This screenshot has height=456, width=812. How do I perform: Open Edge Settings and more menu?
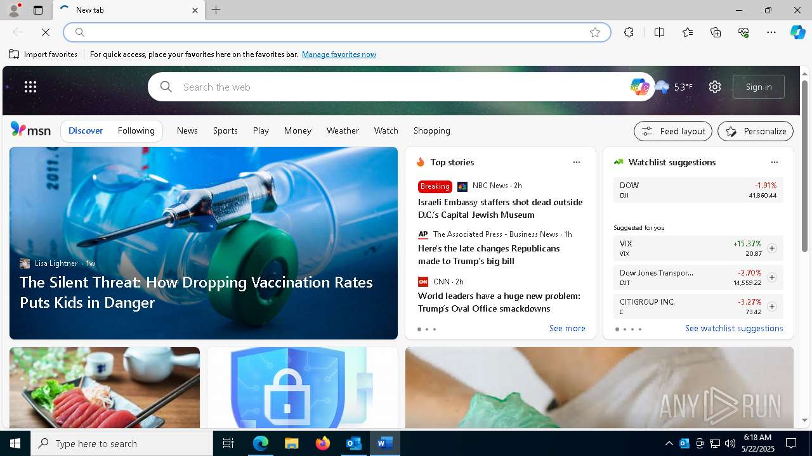pyautogui.click(x=771, y=32)
